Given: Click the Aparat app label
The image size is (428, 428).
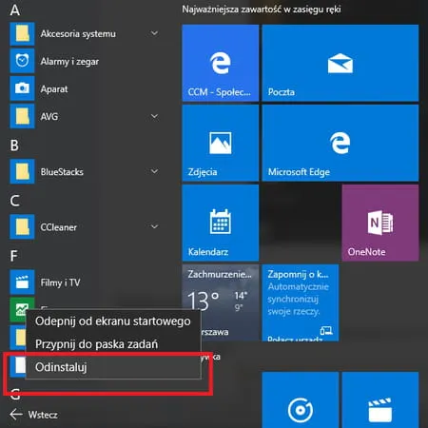Looking at the screenshot, I should [54, 89].
